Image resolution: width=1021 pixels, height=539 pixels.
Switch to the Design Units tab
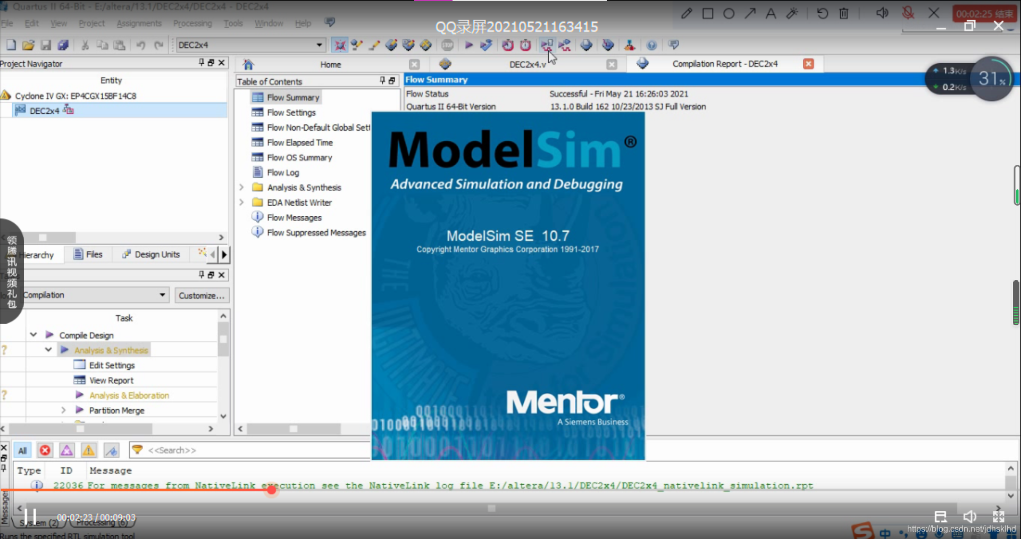(x=151, y=254)
